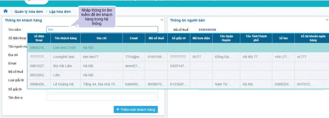
Task: Focus the Tên đơn vị input field
Action: (x=102, y=97)
